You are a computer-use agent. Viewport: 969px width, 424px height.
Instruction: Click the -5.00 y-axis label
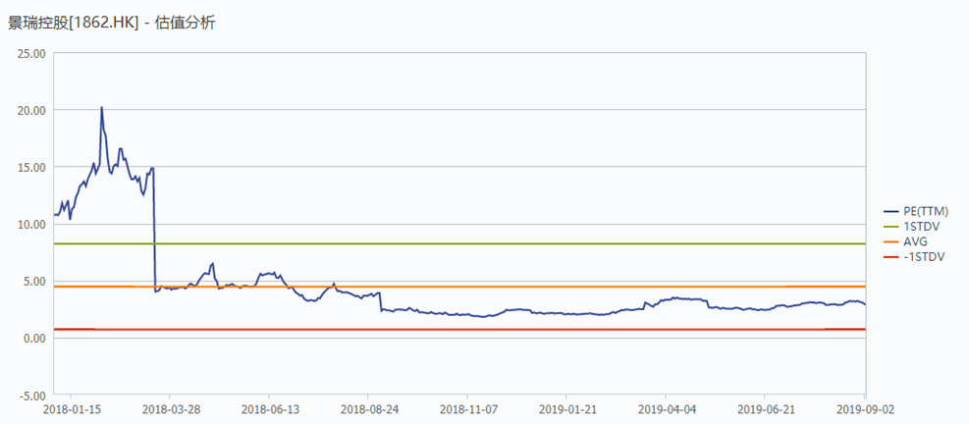pyautogui.click(x=34, y=396)
